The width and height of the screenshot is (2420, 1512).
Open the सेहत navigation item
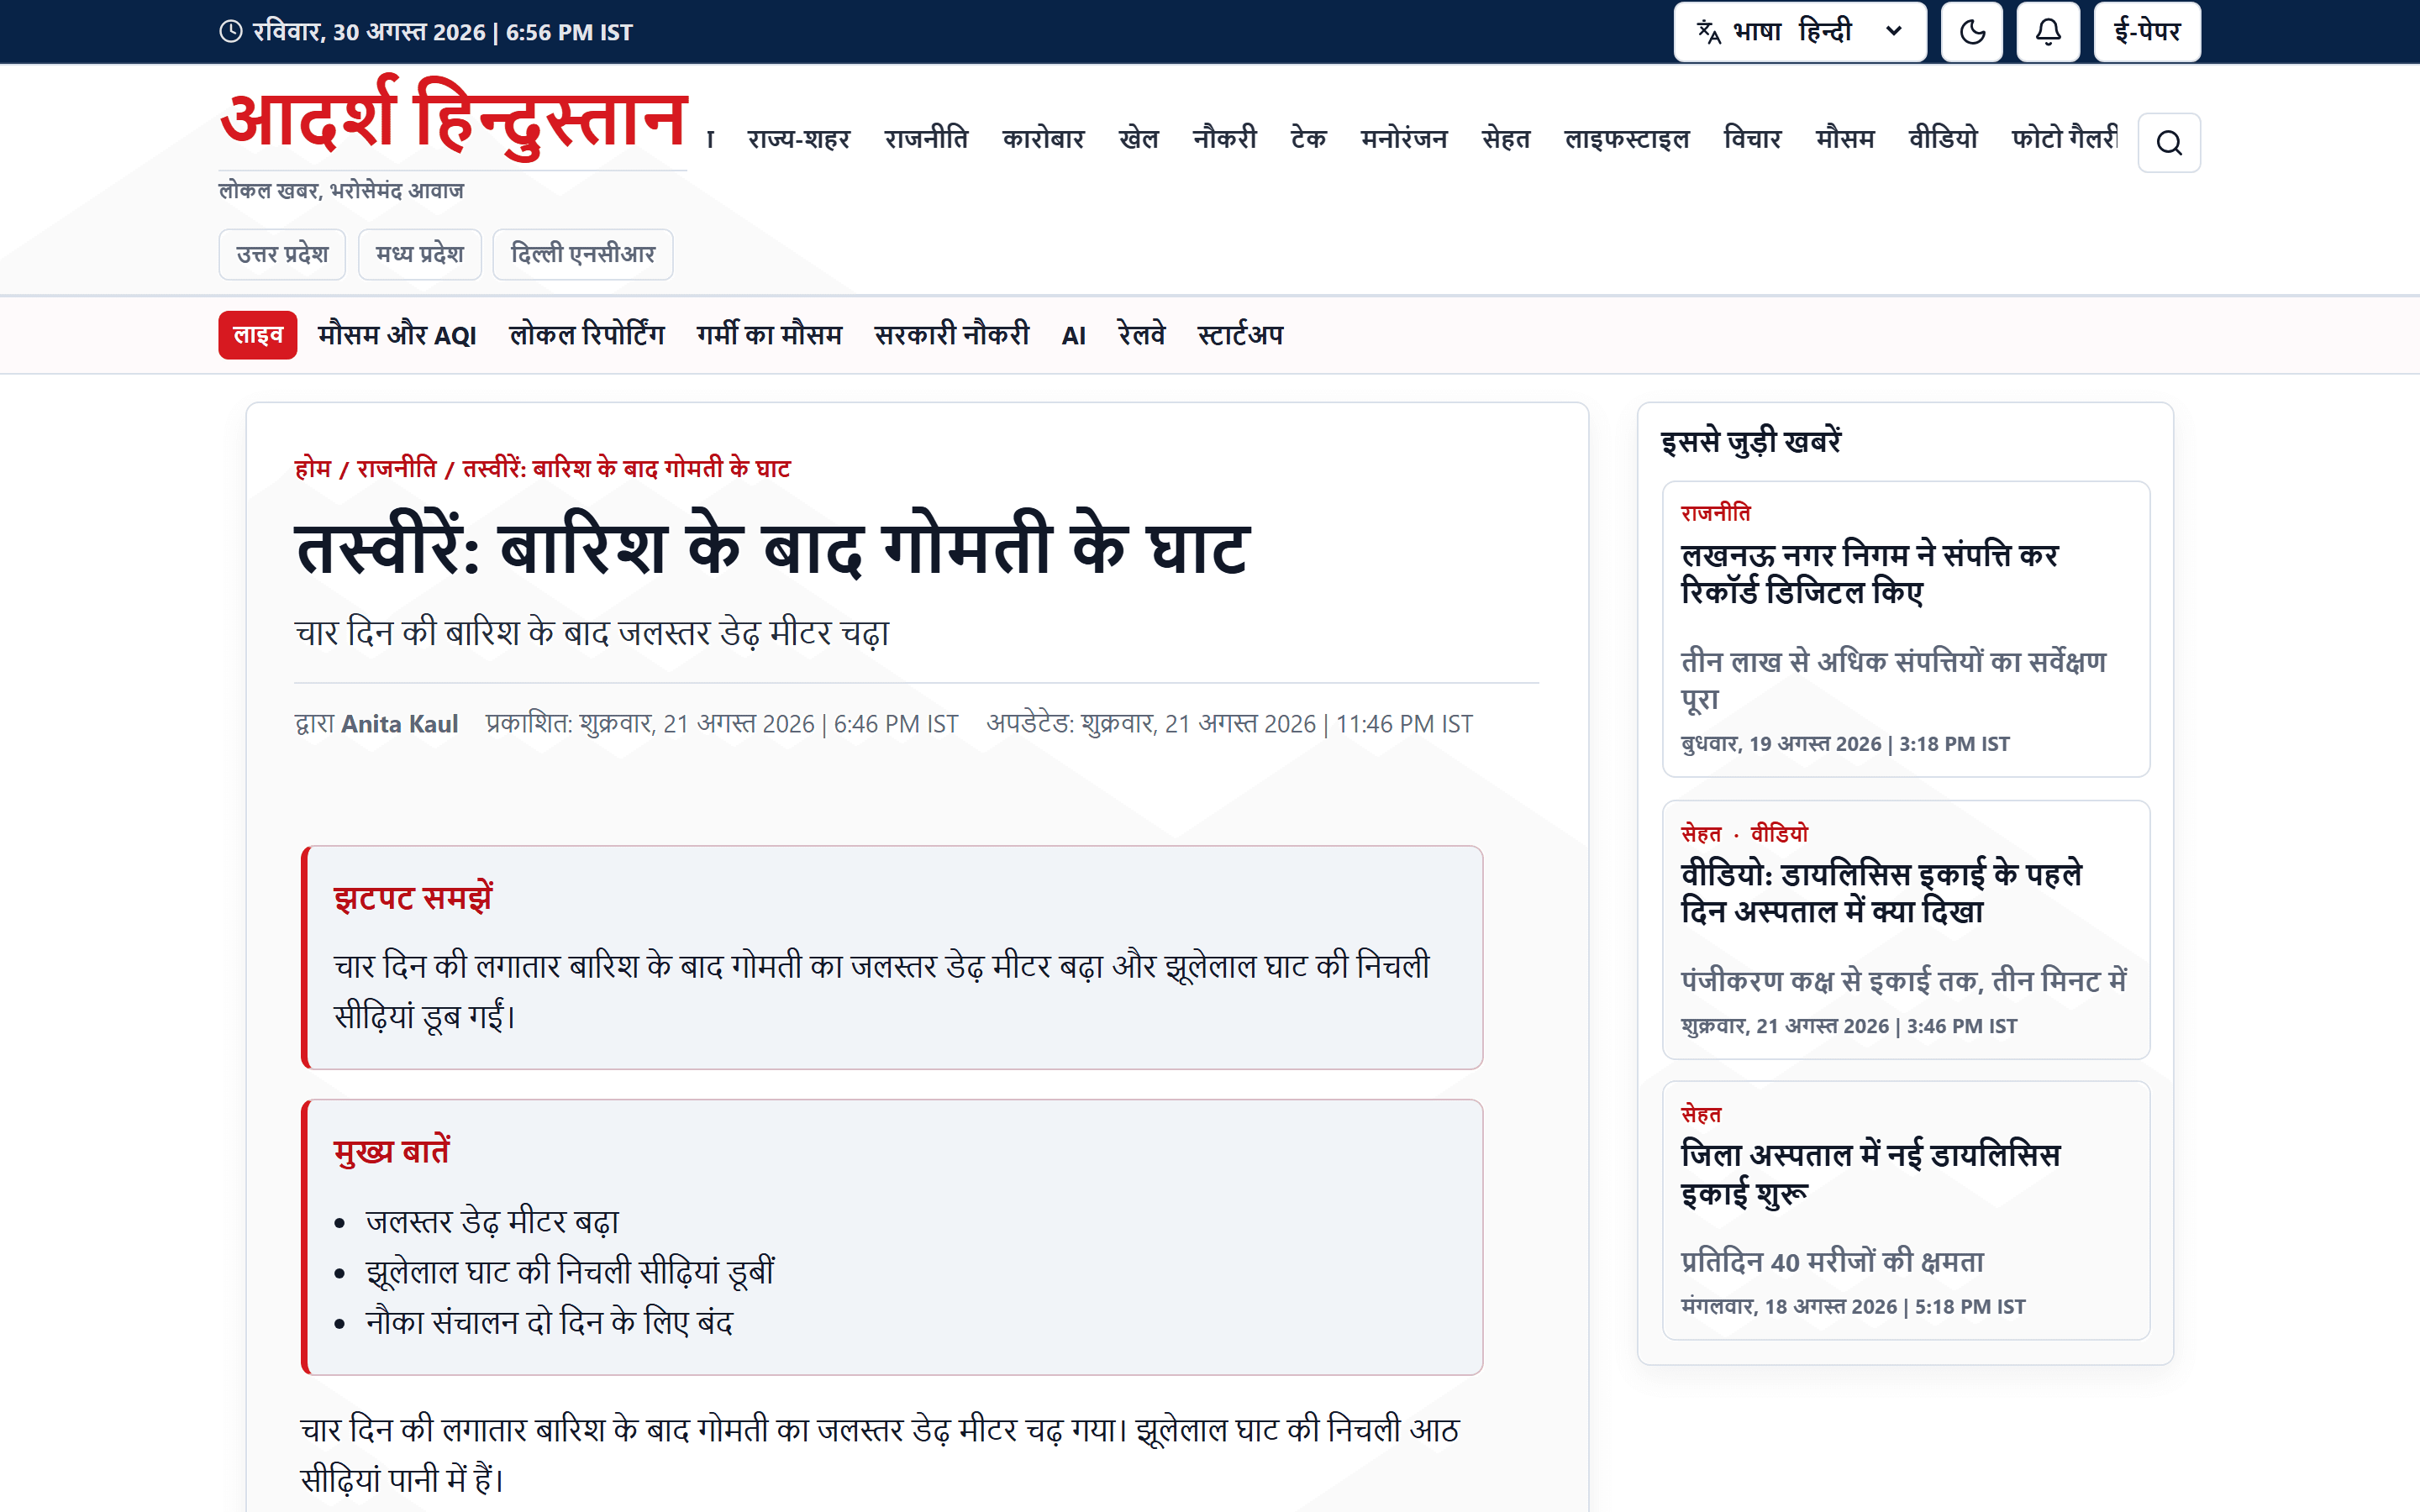(x=1506, y=139)
